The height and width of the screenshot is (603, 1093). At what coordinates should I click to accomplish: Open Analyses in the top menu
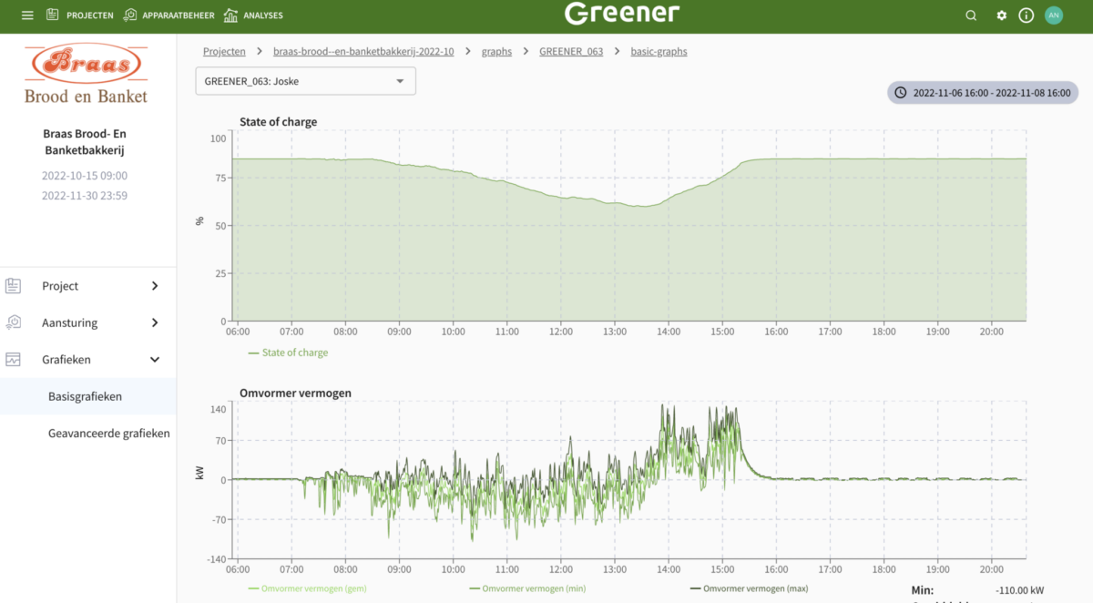253,15
